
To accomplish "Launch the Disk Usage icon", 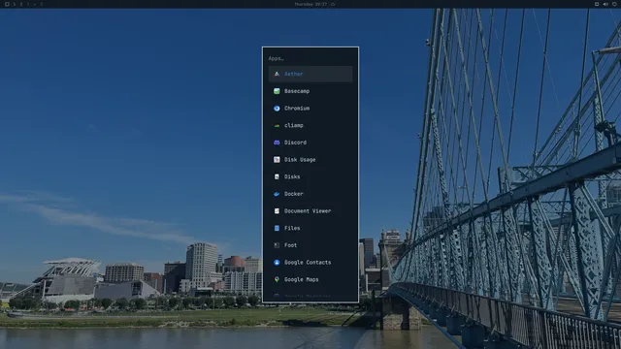I will tap(277, 159).
